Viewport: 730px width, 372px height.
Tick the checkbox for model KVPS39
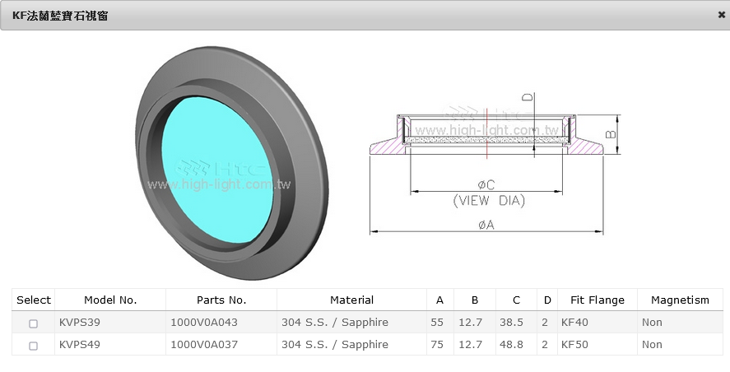[x=34, y=323]
